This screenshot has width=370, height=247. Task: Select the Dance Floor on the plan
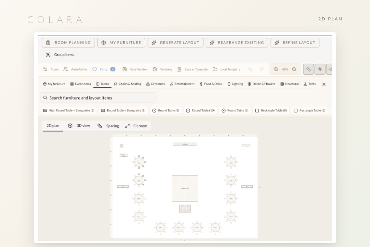tap(185, 188)
